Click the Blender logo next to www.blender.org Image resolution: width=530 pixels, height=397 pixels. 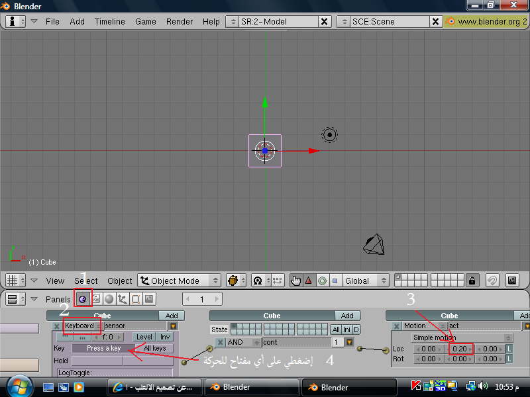tap(450, 21)
